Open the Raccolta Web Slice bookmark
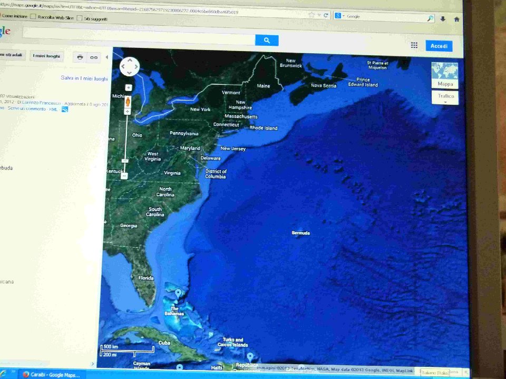 (52, 17)
